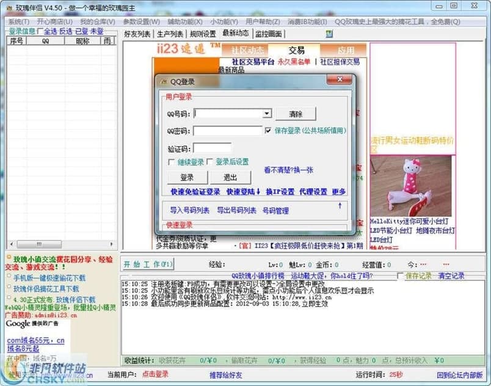Check the 登录后设置 option
This screenshot has height=386, width=491.
point(208,161)
